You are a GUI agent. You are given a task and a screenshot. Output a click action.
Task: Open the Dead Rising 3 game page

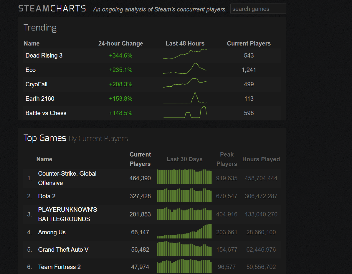[x=44, y=55]
